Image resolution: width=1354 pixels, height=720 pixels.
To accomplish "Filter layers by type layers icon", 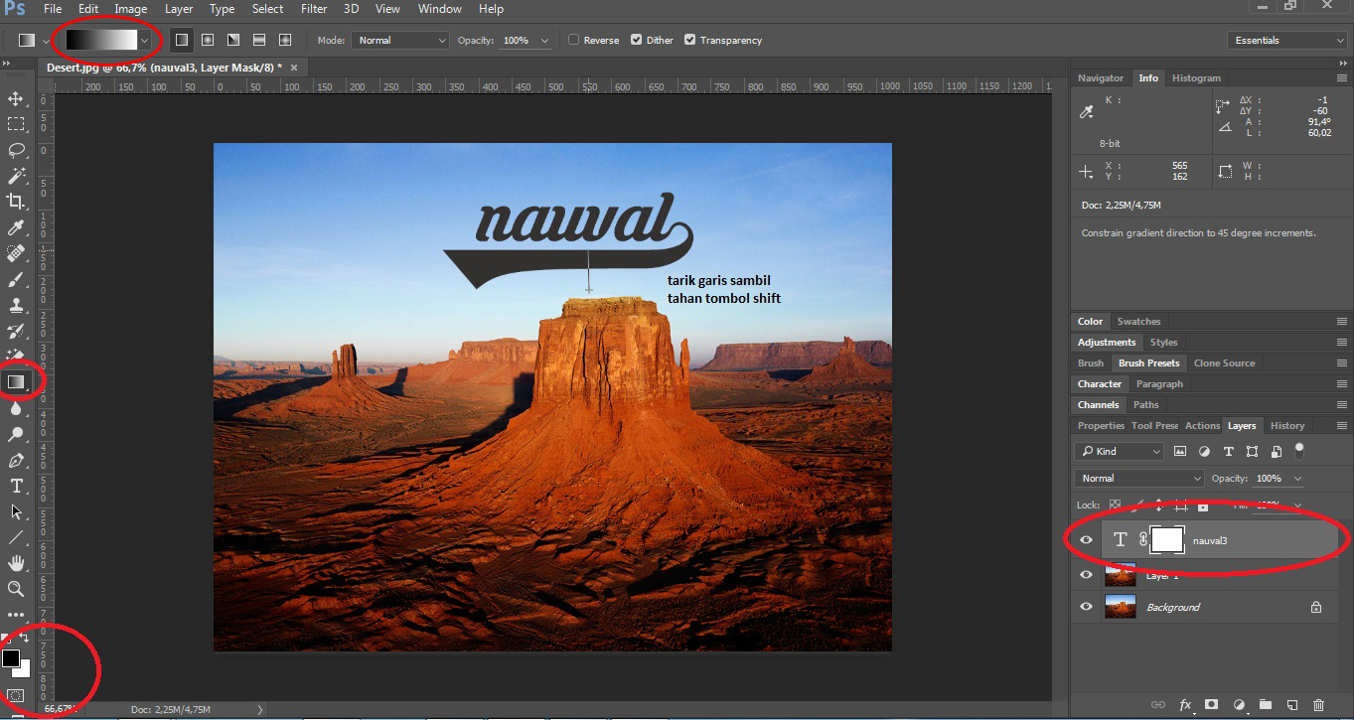I will point(1228,451).
